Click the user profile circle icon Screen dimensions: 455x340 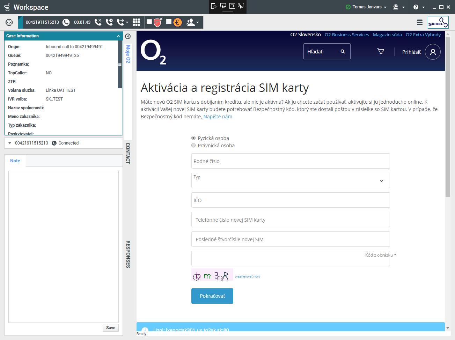[x=433, y=52]
